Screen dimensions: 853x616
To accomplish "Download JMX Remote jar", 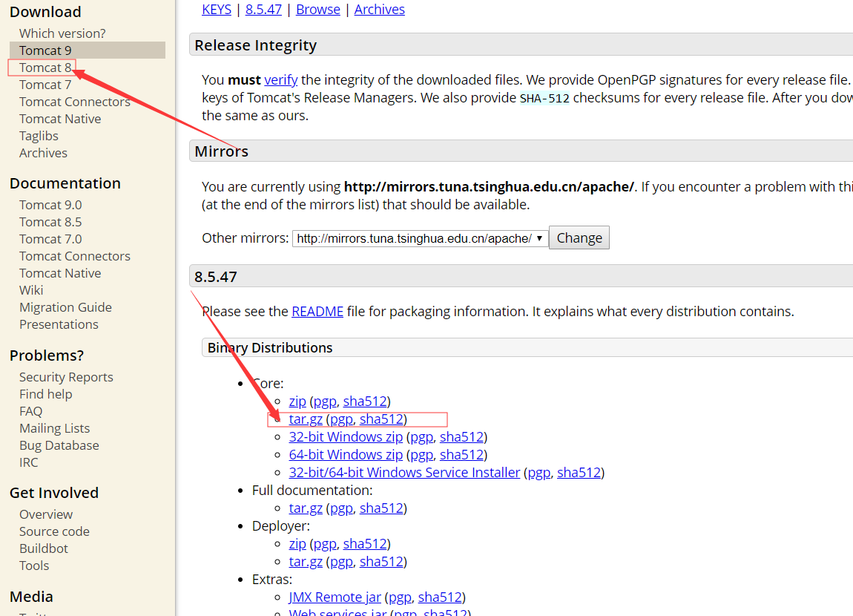I will coord(335,597).
